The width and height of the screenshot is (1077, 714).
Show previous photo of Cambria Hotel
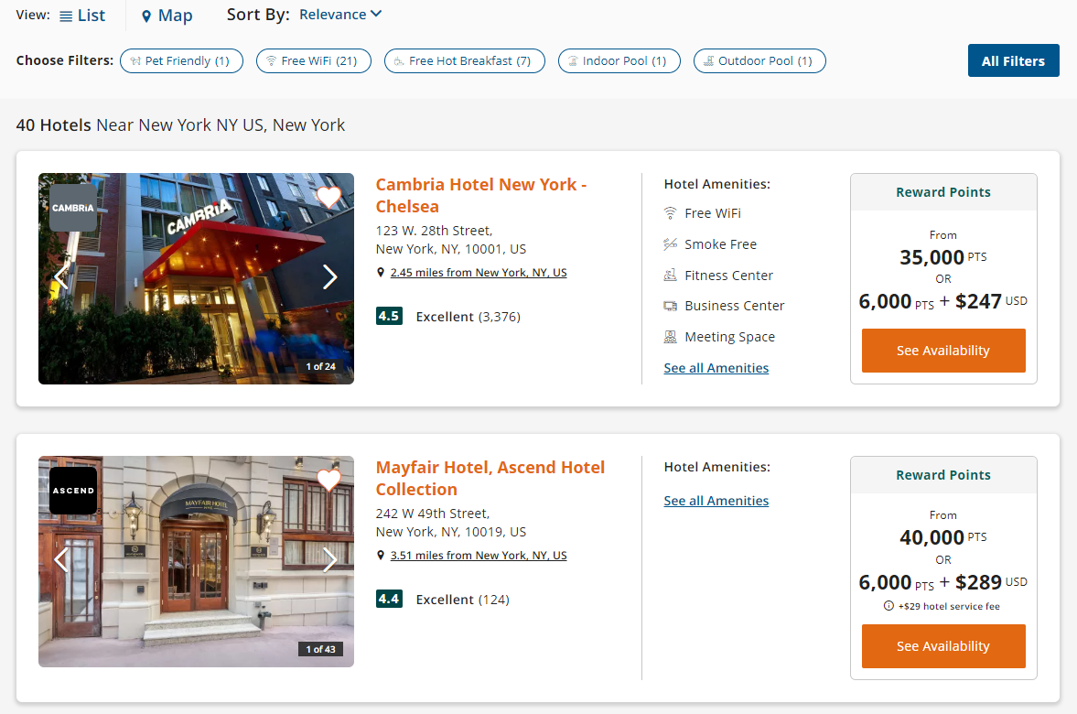click(x=61, y=277)
